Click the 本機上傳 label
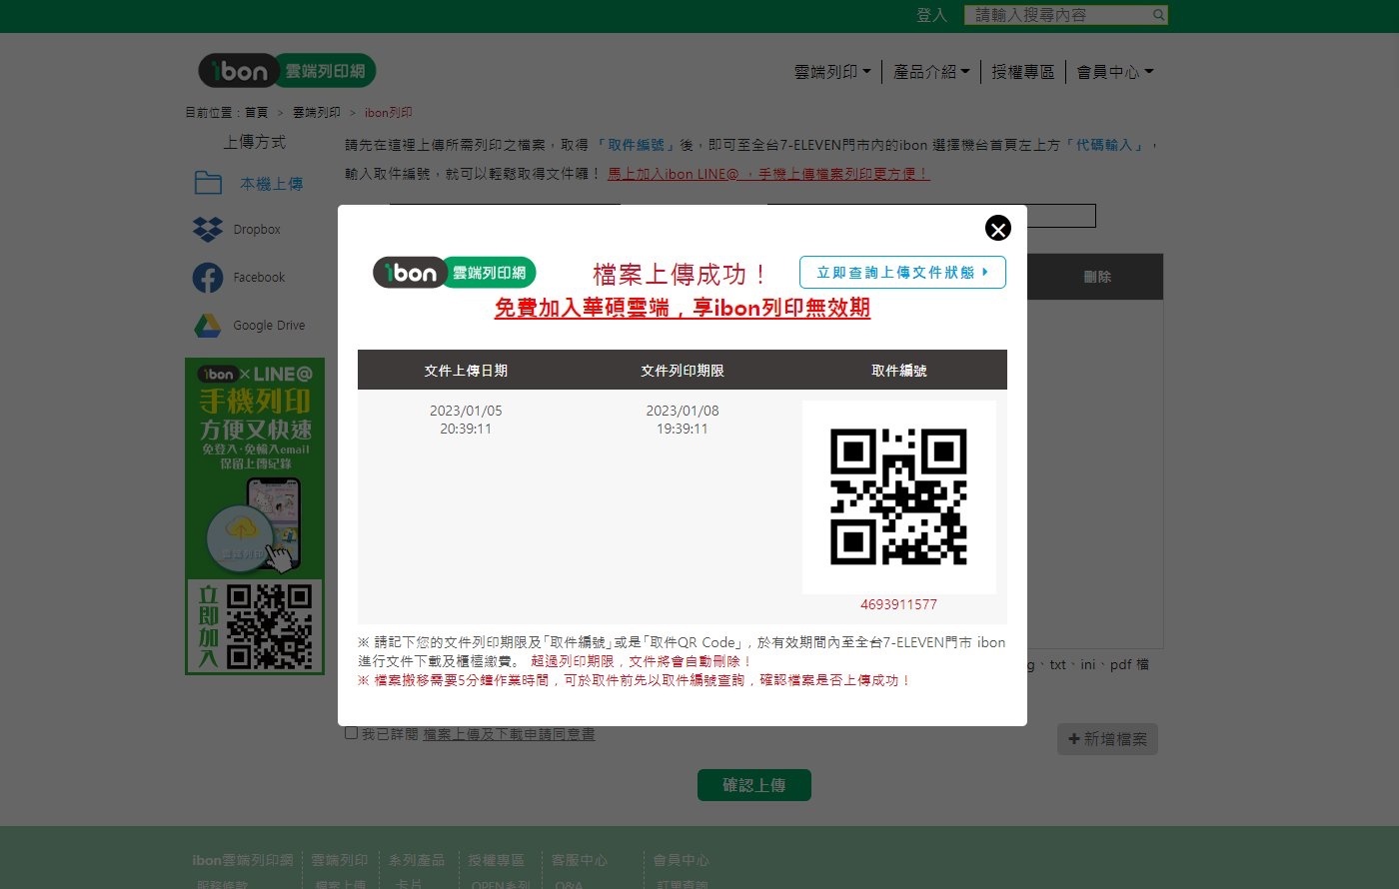This screenshot has height=889, width=1399. 271,184
